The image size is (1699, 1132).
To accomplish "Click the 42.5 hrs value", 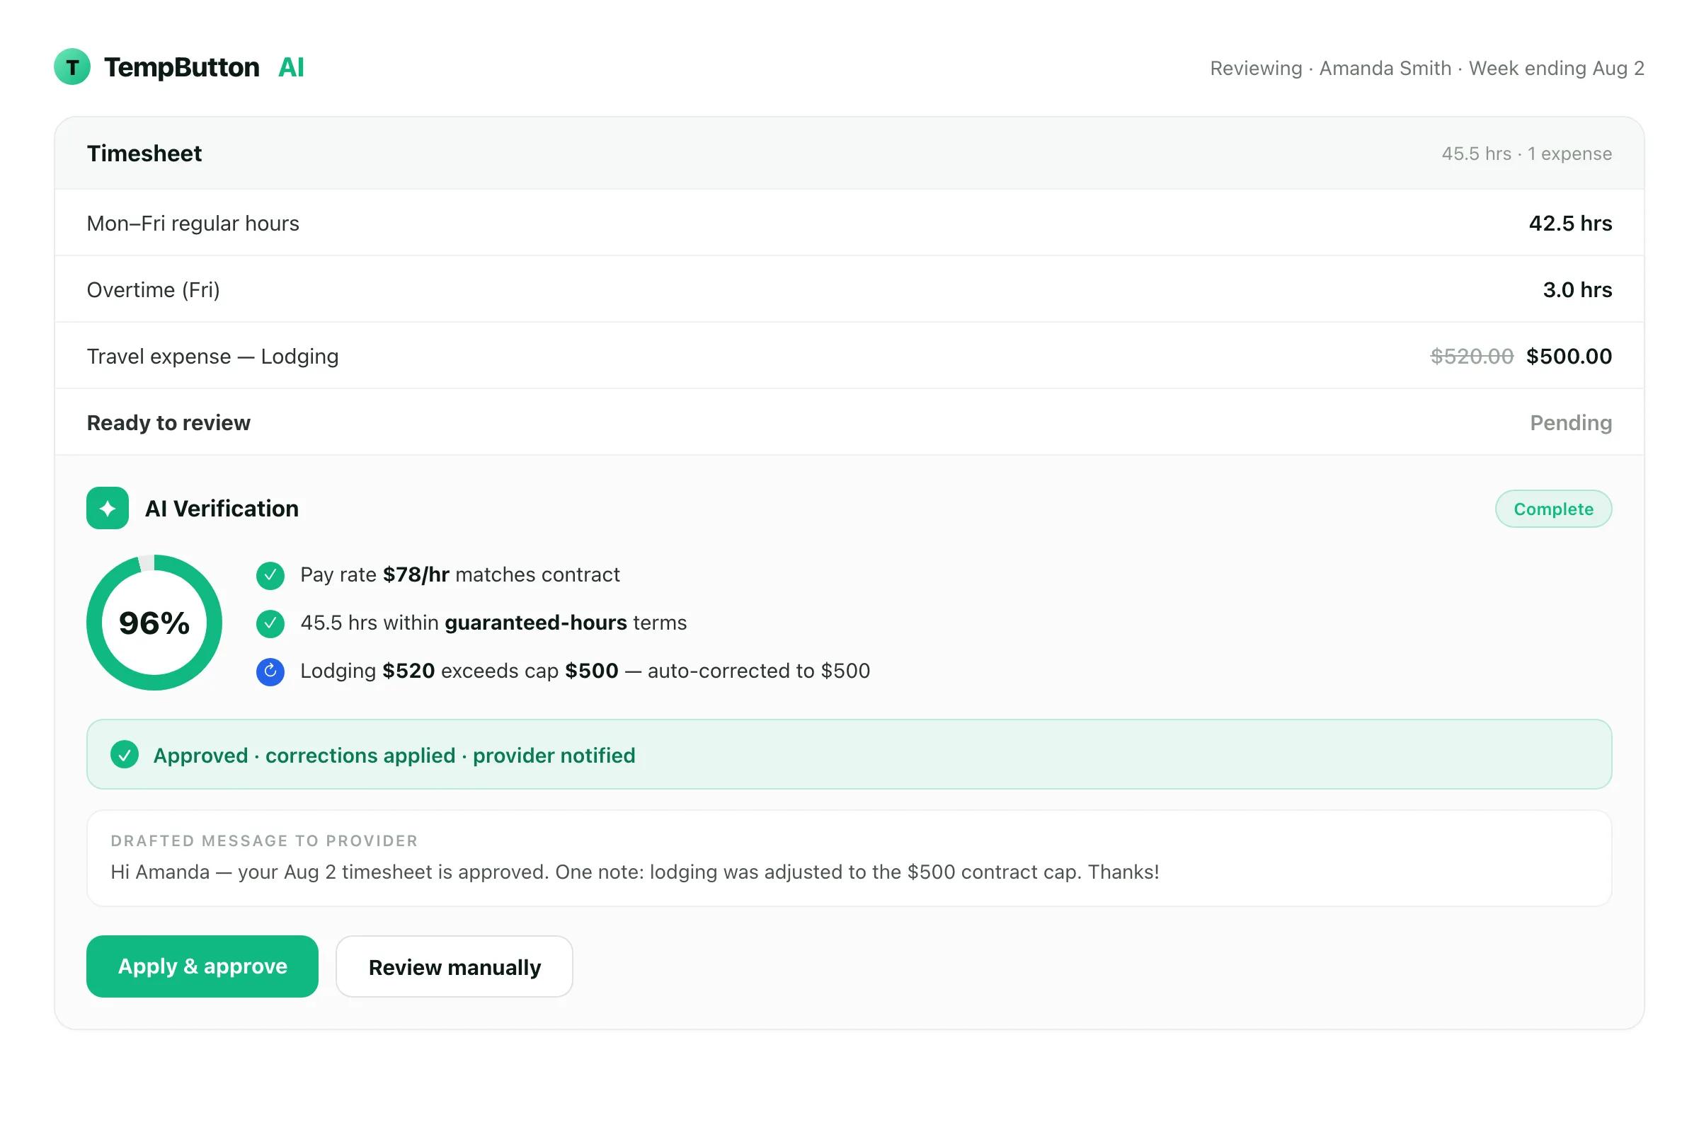I will (x=1570, y=224).
